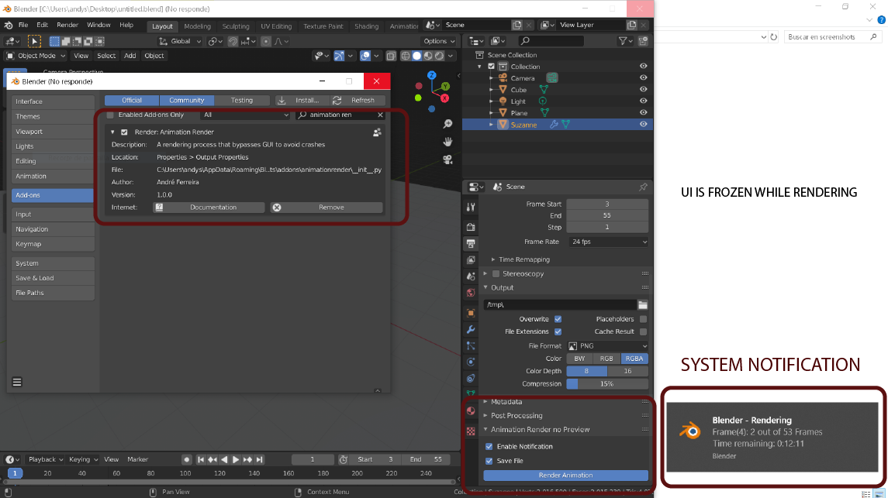Toggle the File Extensions checkbox
This screenshot has height=498, width=888.
pos(558,331)
